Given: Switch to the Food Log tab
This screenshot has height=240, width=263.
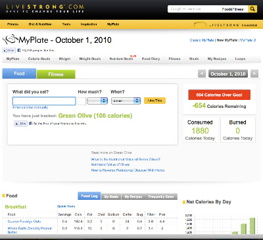Looking at the screenshot, I should 89,196.
